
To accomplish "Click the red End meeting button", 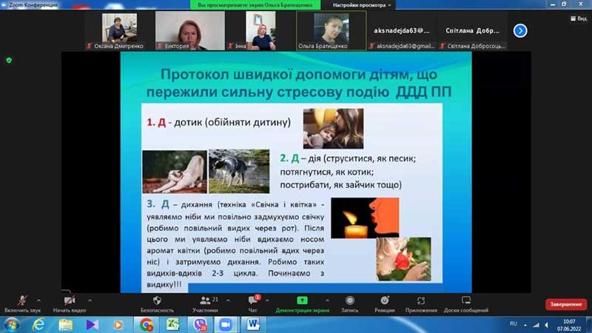I will click(x=565, y=304).
